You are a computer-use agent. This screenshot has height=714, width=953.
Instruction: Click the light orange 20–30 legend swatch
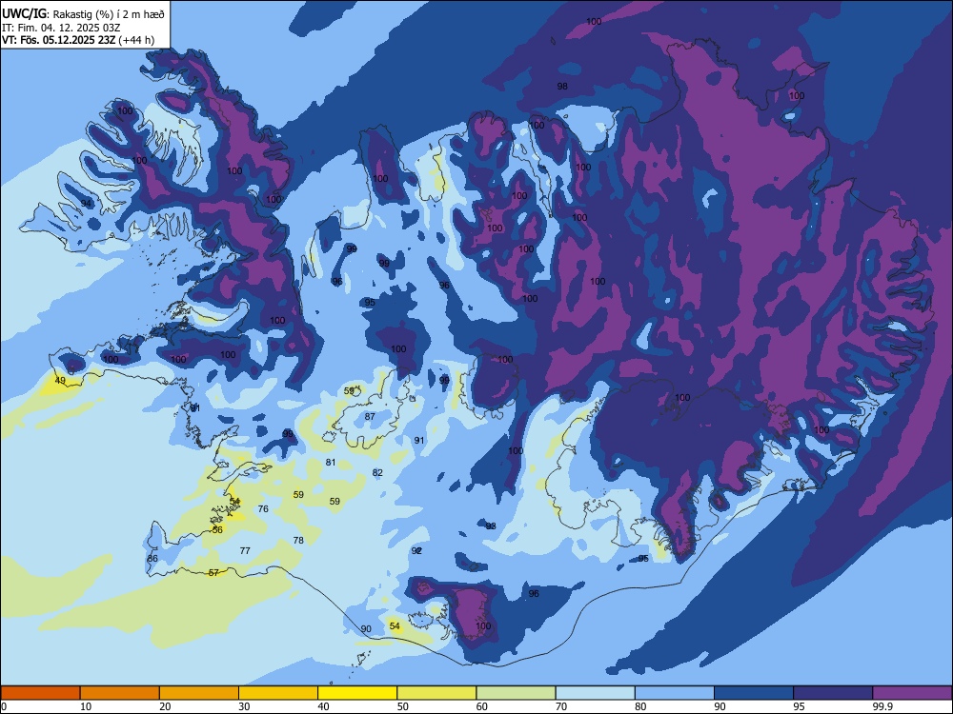point(199,693)
